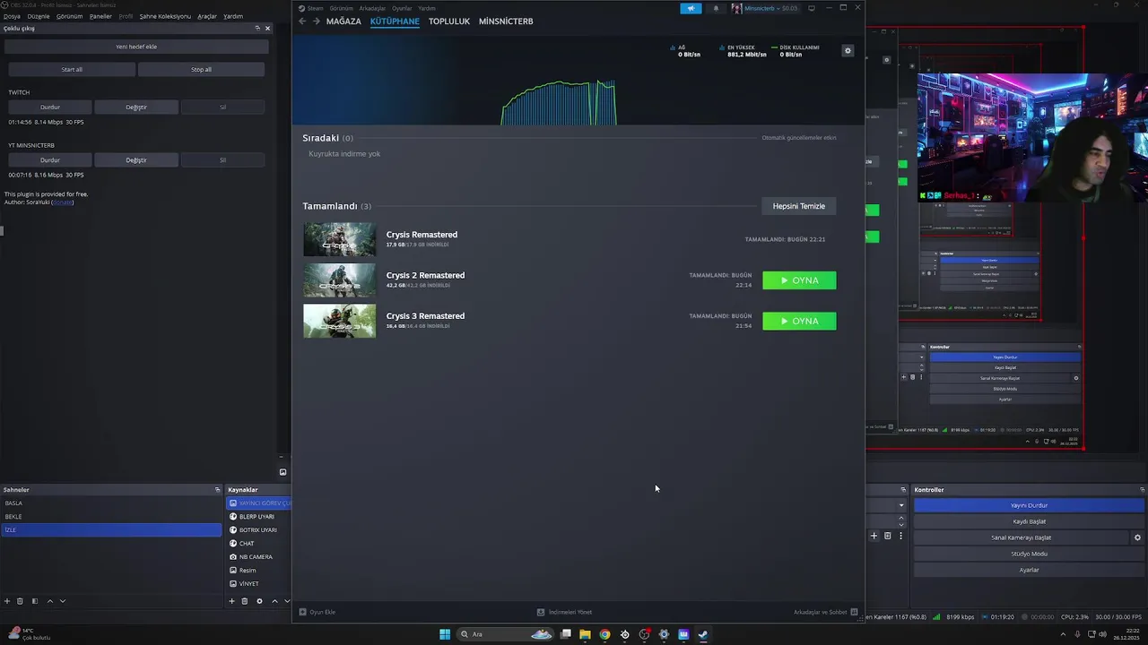Open the weather widget on taskbar
Viewport: 1148px width, 645px height.
(x=29, y=634)
